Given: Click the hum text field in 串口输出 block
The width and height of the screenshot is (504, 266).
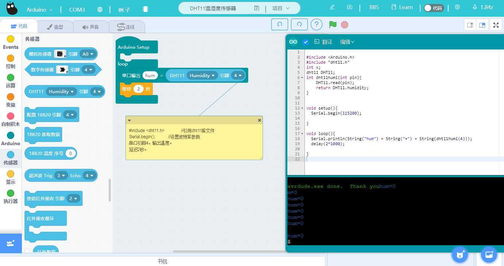Looking at the screenshot, I should point(150,75).
